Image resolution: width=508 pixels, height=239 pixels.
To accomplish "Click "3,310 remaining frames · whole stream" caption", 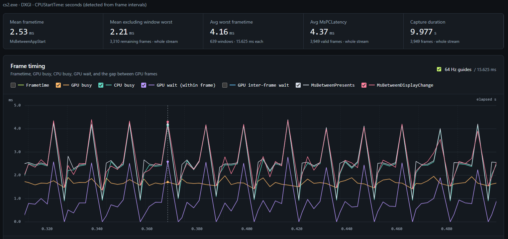I will click(x=144, y=41).
